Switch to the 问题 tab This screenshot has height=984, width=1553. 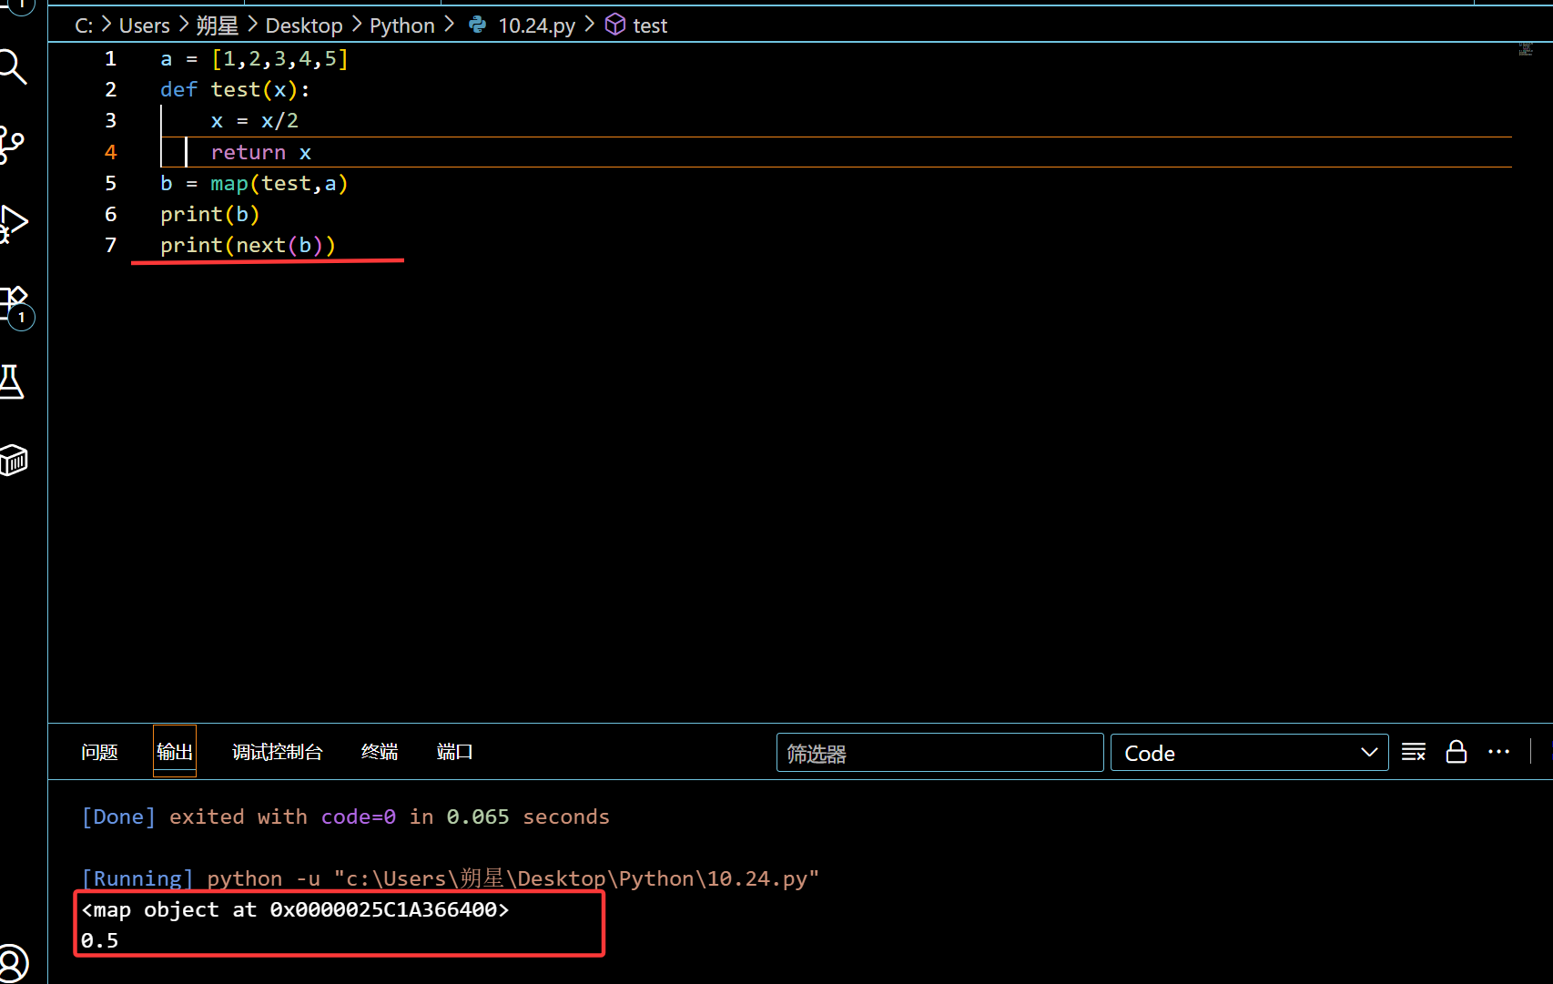tap(99, 752)
